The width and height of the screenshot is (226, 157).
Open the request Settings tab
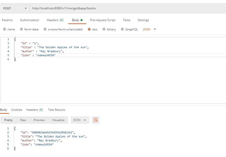[143, 20]
